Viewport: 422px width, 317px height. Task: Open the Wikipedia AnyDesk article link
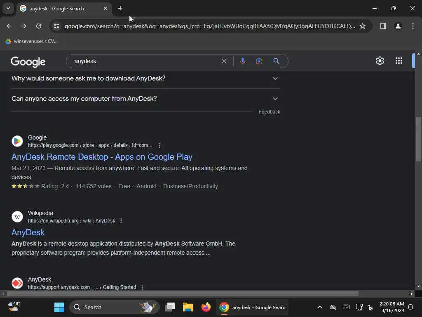[x=28, y=232]
